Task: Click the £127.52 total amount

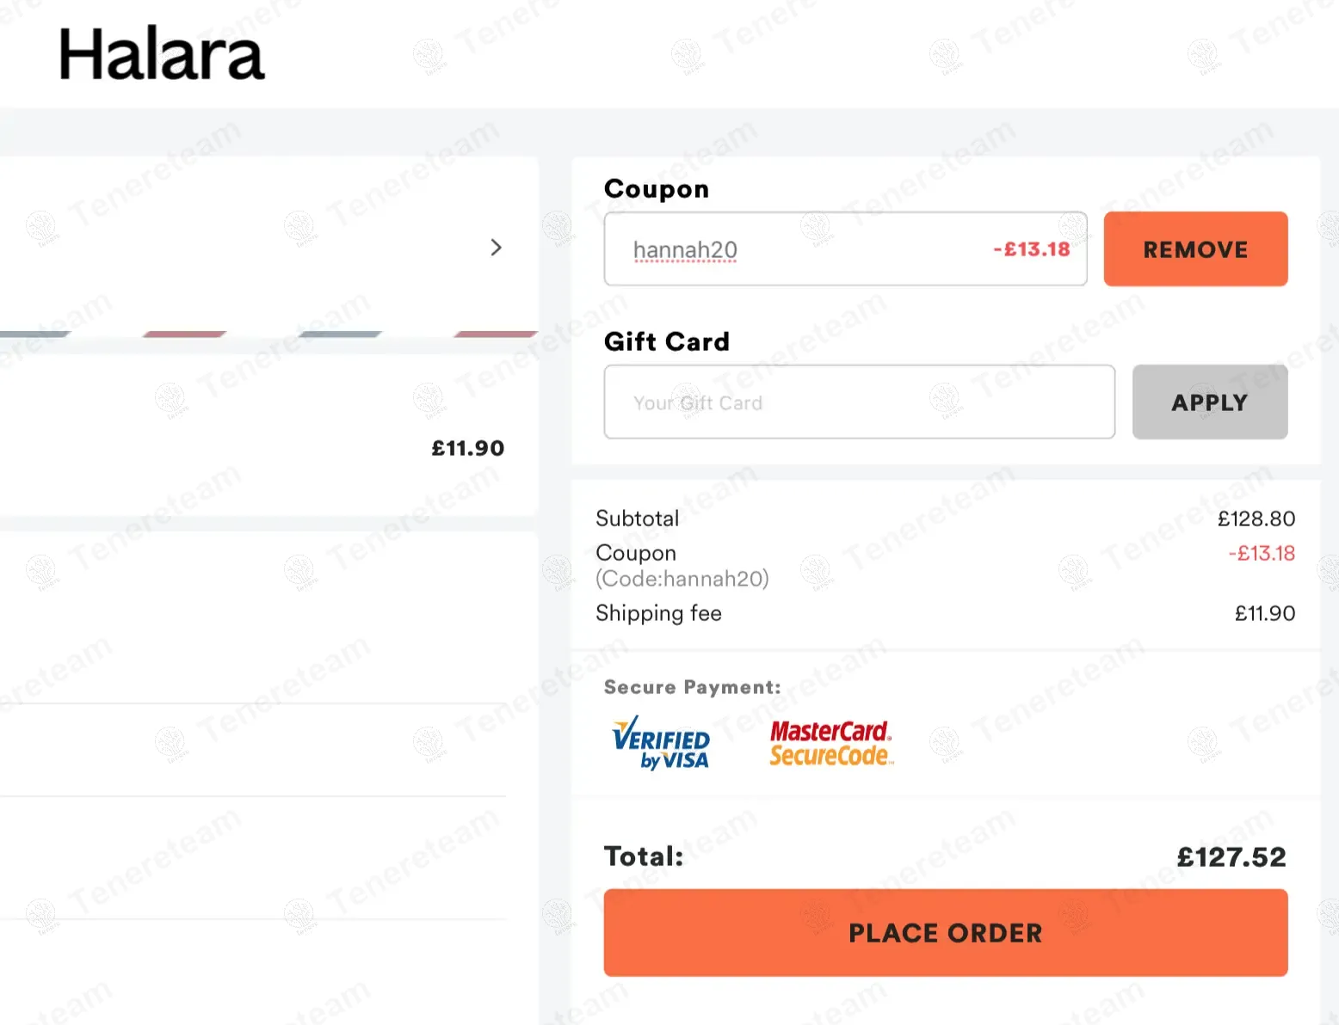Action: (1231, 856)
